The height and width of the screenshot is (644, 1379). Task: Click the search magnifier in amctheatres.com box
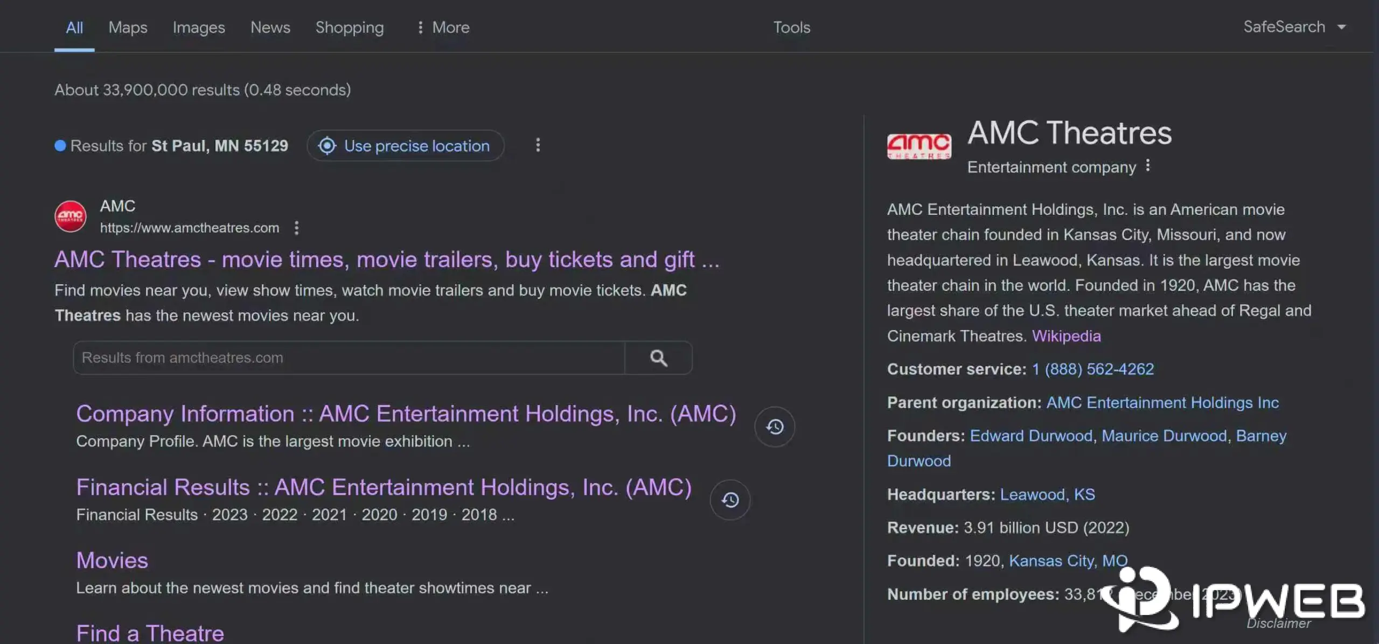[x=658, y=358]
